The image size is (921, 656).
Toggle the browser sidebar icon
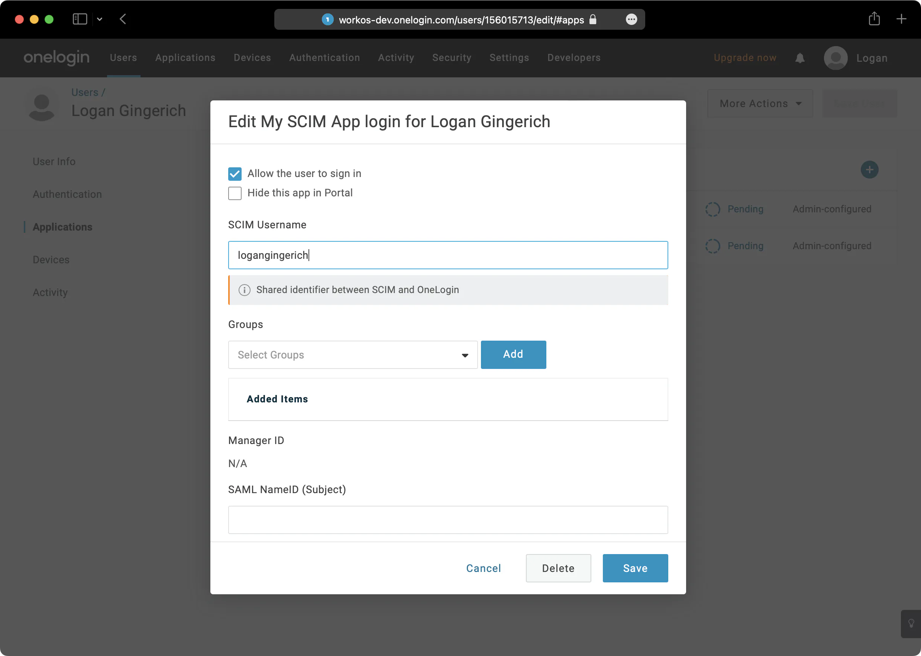click(x=80, y=19)
